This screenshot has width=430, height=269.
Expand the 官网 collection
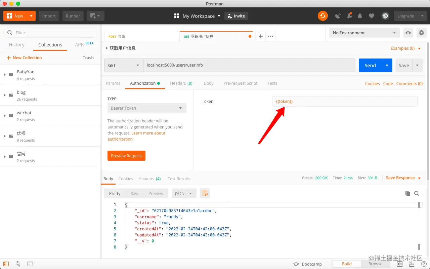tap(5, 157)
